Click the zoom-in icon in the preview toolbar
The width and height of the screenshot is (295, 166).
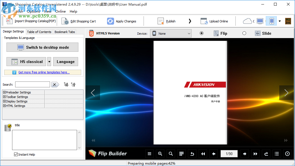[160, 154]
